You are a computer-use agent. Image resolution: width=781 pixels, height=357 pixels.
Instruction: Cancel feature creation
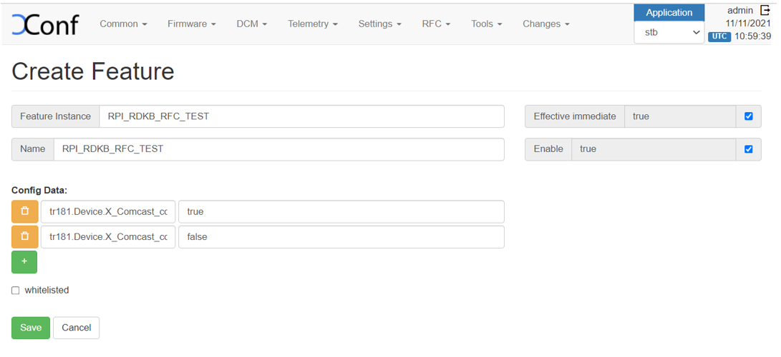click(x=76, y=328)
